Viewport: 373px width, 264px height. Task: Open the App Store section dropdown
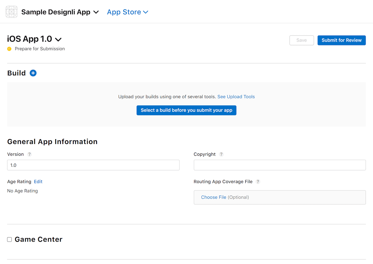(146, 12)
